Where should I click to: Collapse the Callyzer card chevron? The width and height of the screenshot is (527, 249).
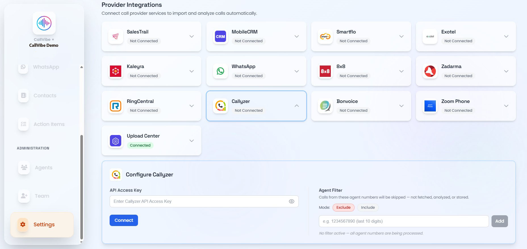[297, 106]
